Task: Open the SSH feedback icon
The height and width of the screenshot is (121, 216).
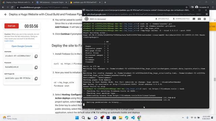Action: [x=194, y=19]
